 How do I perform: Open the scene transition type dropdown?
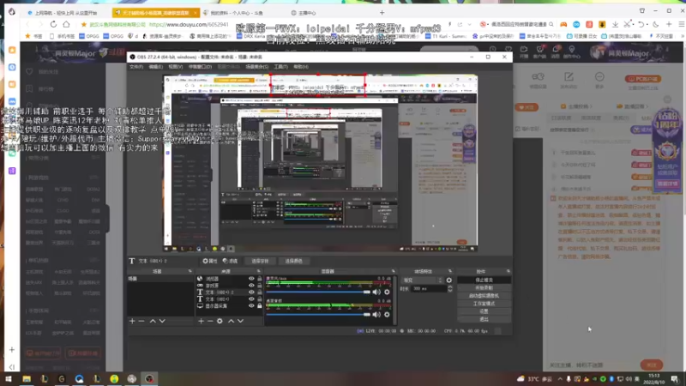(x=423, y=280)
